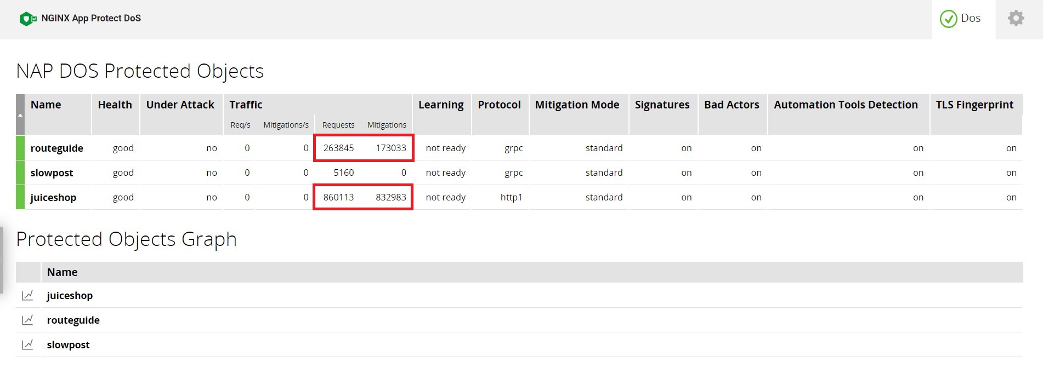
Task: Click not ready learning status for routeguide
Action: pyautogui.click(x=445, y=148)
